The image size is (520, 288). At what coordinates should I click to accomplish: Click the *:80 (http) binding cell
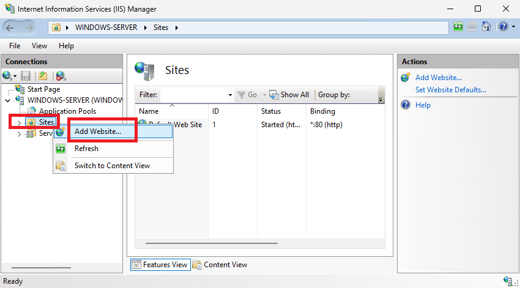(326, 125)
